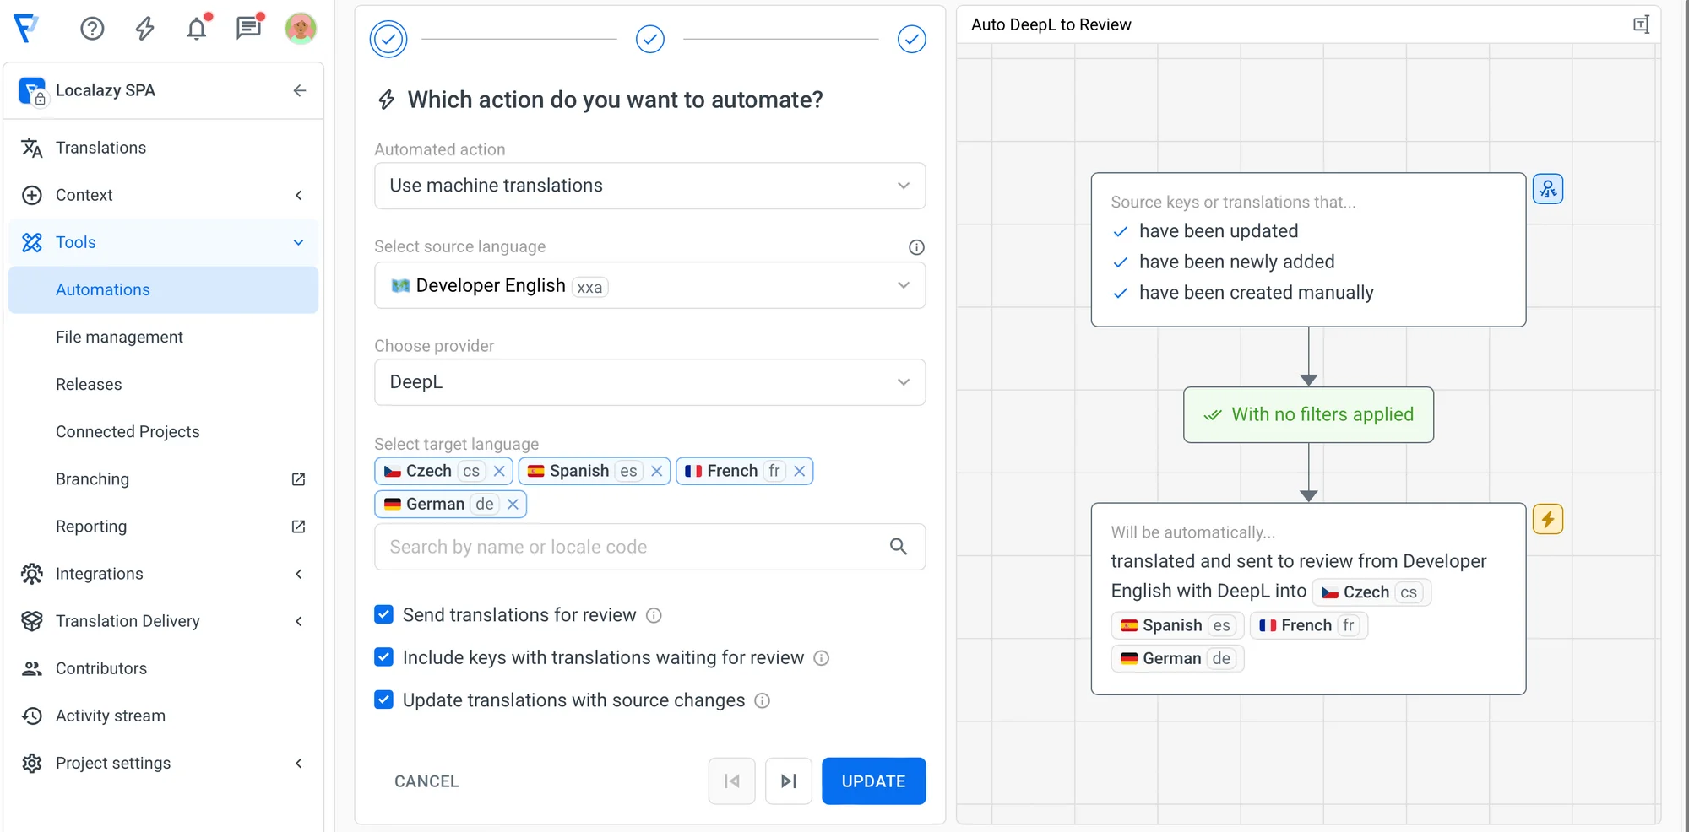Open File management in sidebar
1689x832 pixels.
(x=119, y=337)
